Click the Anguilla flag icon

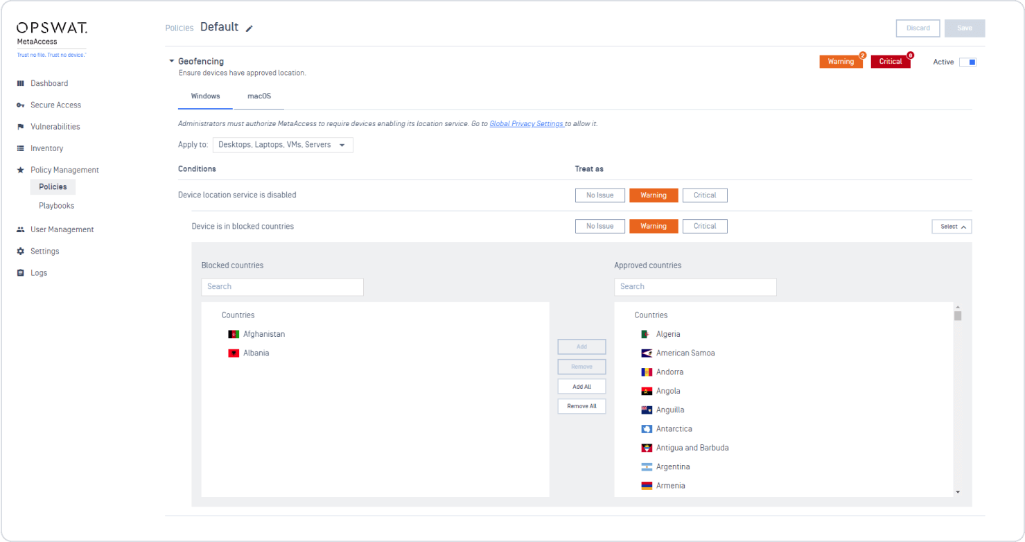click(647, 410)
